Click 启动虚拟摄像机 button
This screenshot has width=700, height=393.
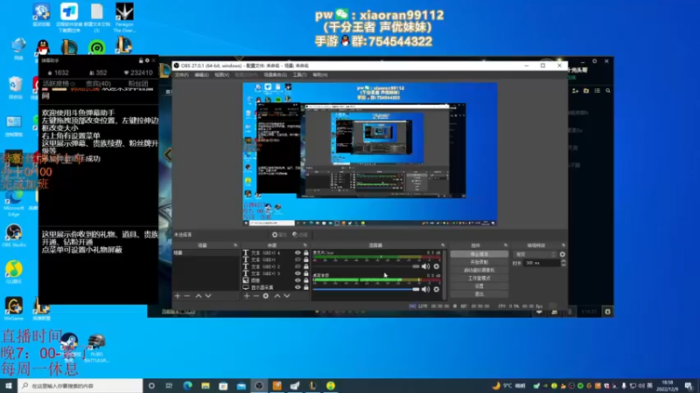479,270
